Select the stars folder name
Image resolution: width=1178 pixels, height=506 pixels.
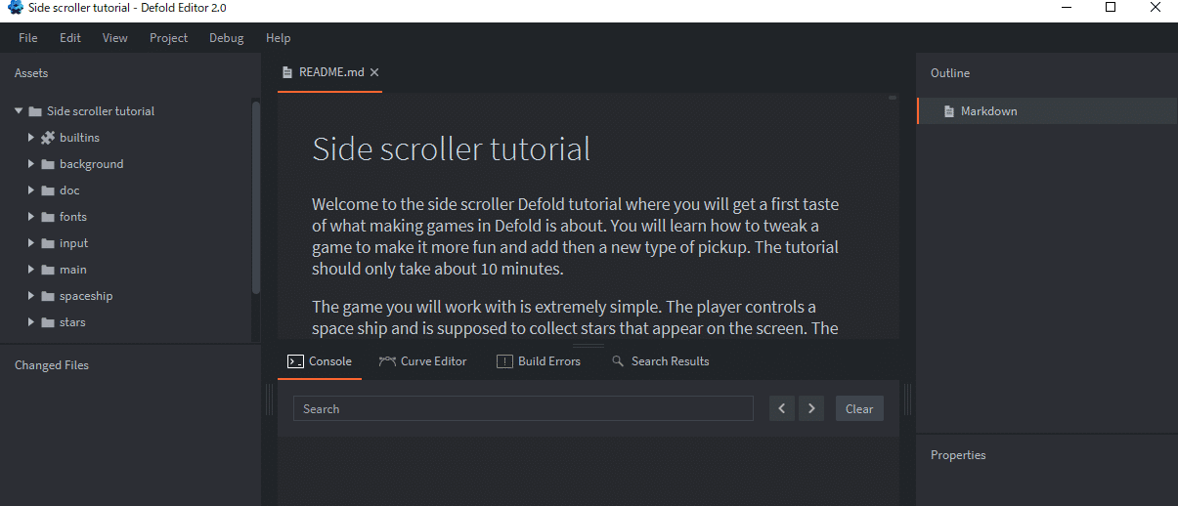coord(72,322)
